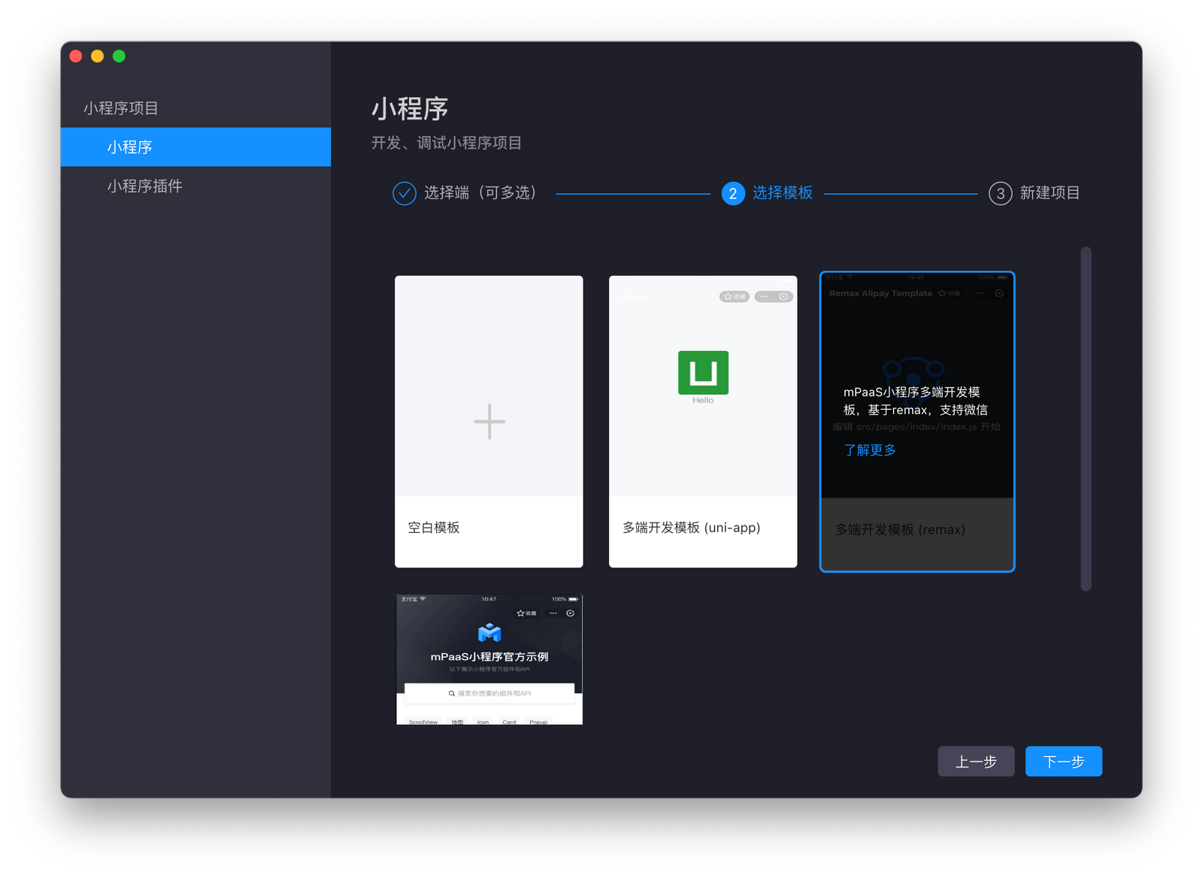Select 小程序 in the sidebar

click(x=195, y=147)
